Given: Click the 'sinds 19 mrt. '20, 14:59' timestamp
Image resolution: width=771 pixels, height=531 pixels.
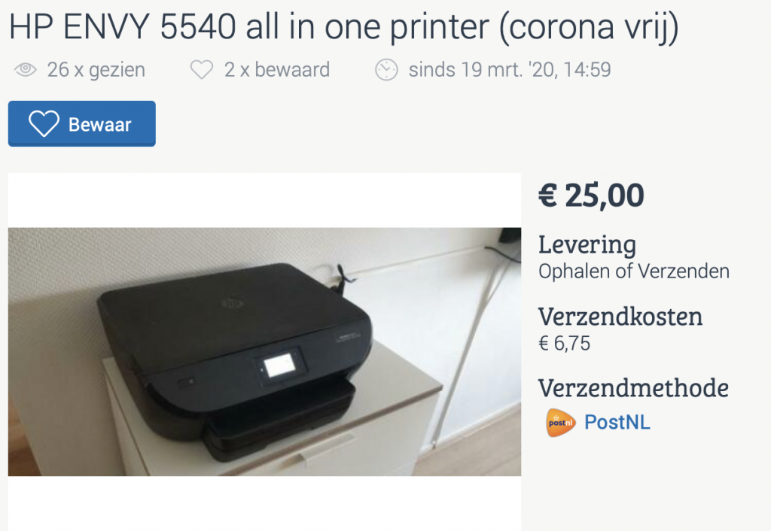Looking at the screenshot, I should pyautogui.click(x=510, y=70).
